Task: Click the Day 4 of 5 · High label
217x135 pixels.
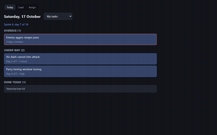Action: coord(15,74)
